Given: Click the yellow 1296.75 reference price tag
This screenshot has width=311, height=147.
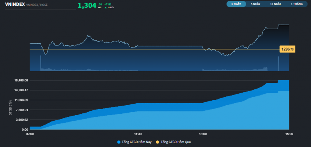Looking at the screenshot, I should 287,50.
